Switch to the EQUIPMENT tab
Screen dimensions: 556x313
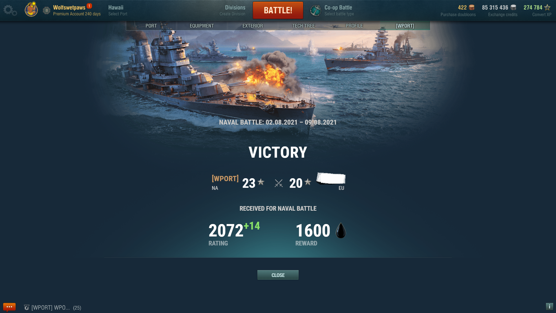pyautogui.click(x=202, y=26)
